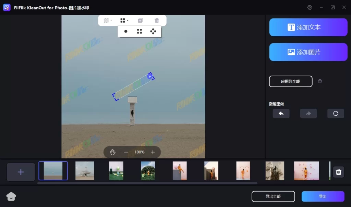The width and height of the screenshot is (351, 207).
Task: Expand the tile layout grid dropdown
Action: pyautogui.click(x=124, y=21)
